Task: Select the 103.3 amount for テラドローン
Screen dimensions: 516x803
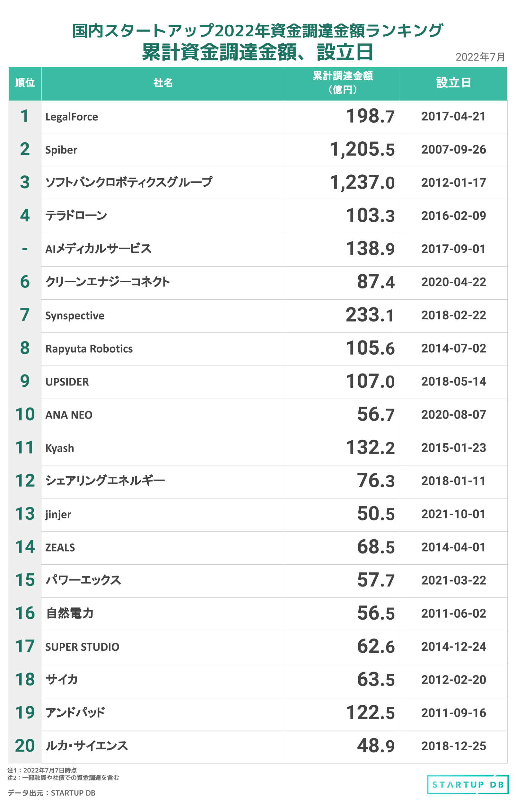Action: 370,216
